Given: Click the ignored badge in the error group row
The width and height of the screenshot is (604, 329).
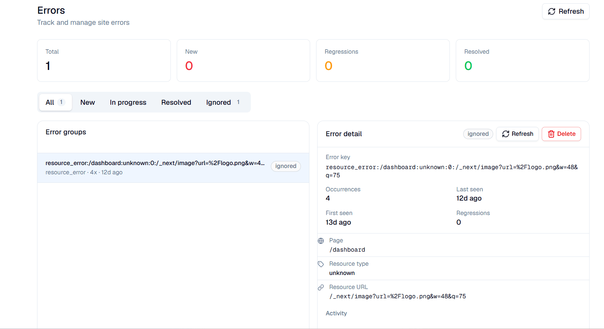Looking at the screenshot, I should point(286,166).
